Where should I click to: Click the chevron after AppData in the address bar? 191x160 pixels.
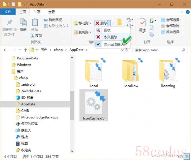(x=87, y=50)
